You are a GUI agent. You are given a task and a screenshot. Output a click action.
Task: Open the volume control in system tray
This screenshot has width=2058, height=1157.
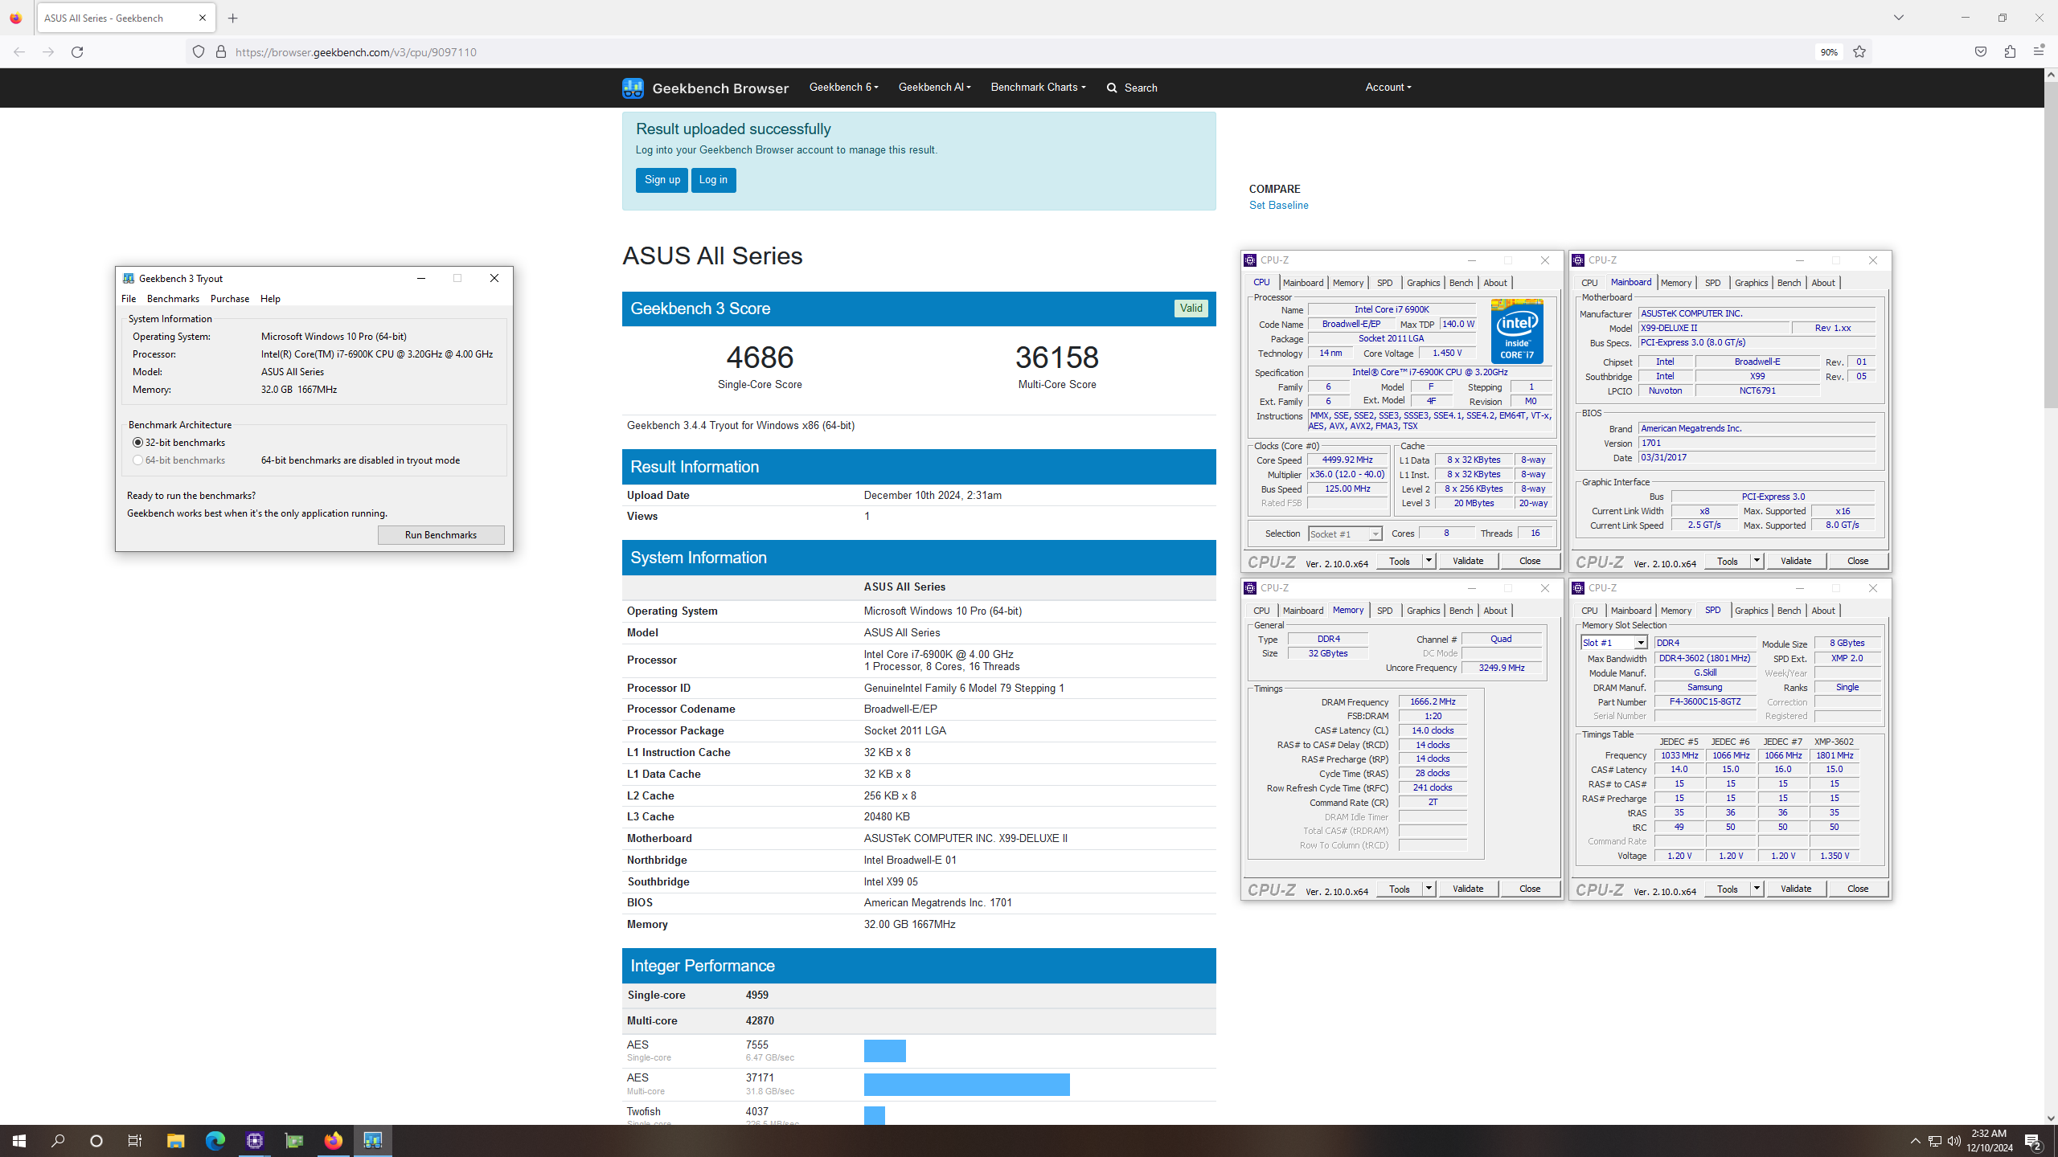1954,1141
